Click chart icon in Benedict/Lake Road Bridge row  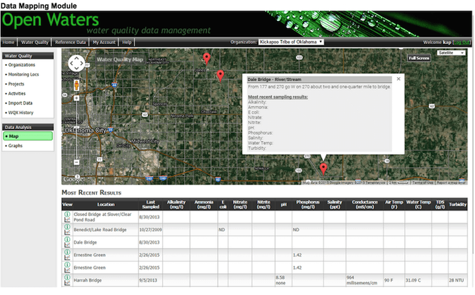tap(67, 232)
